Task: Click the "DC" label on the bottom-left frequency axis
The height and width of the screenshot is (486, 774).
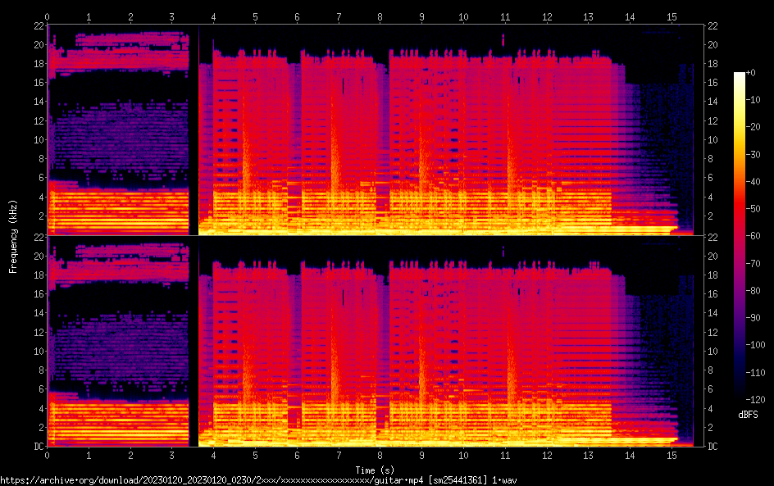Action: coord(38,447)
